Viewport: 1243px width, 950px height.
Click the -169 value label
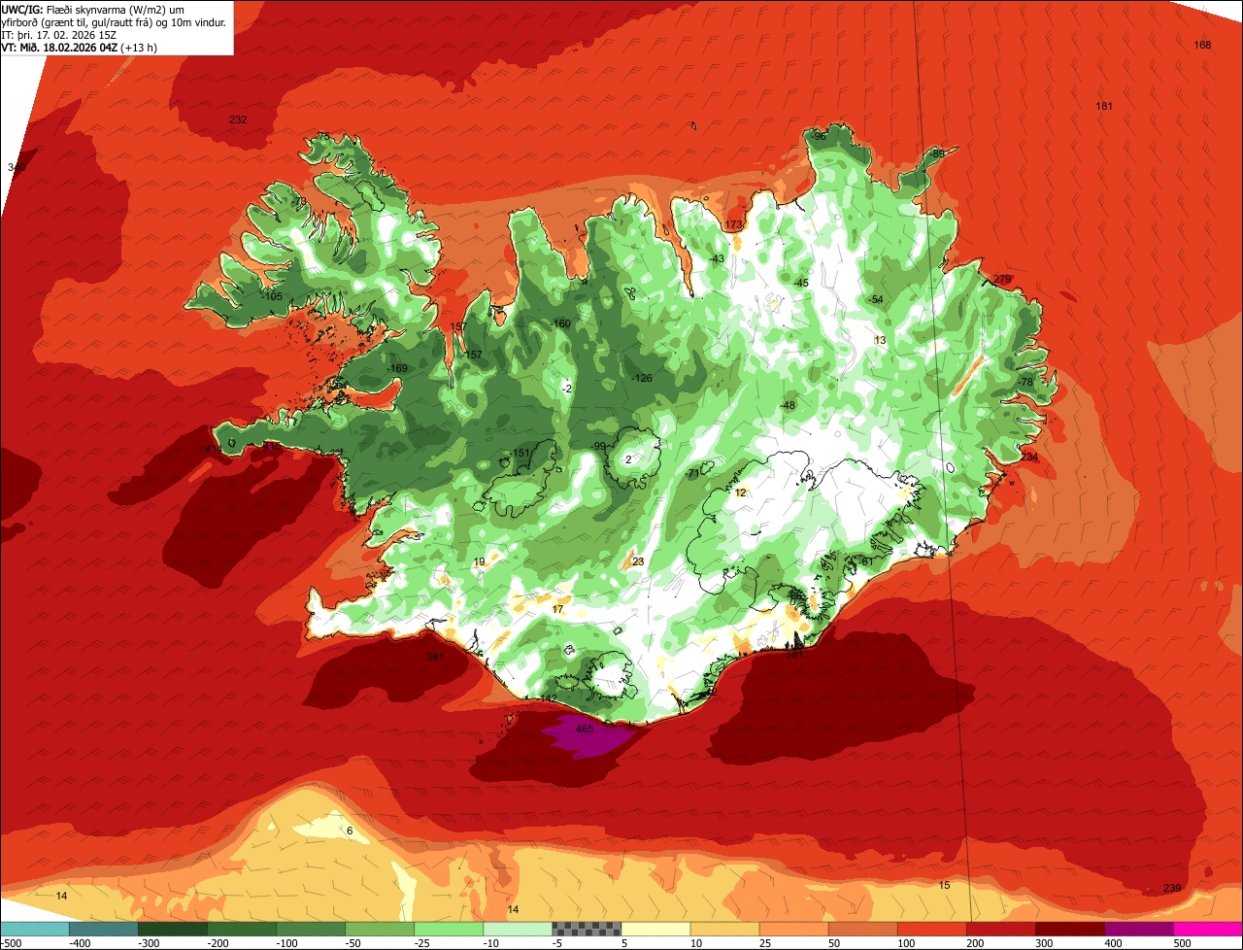[x=396, y=369]
